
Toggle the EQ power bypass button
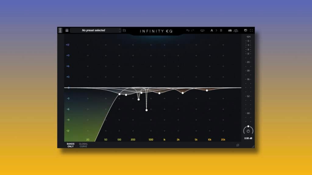pos(248,131)
